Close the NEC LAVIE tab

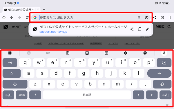pyautogui.click(x=38, y=10)
